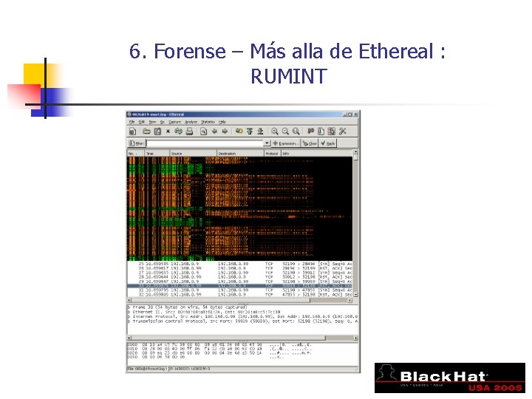Screen dimensions: 532x399
Task: Select packet number 28 in list
Action: (x=240, y=277)
